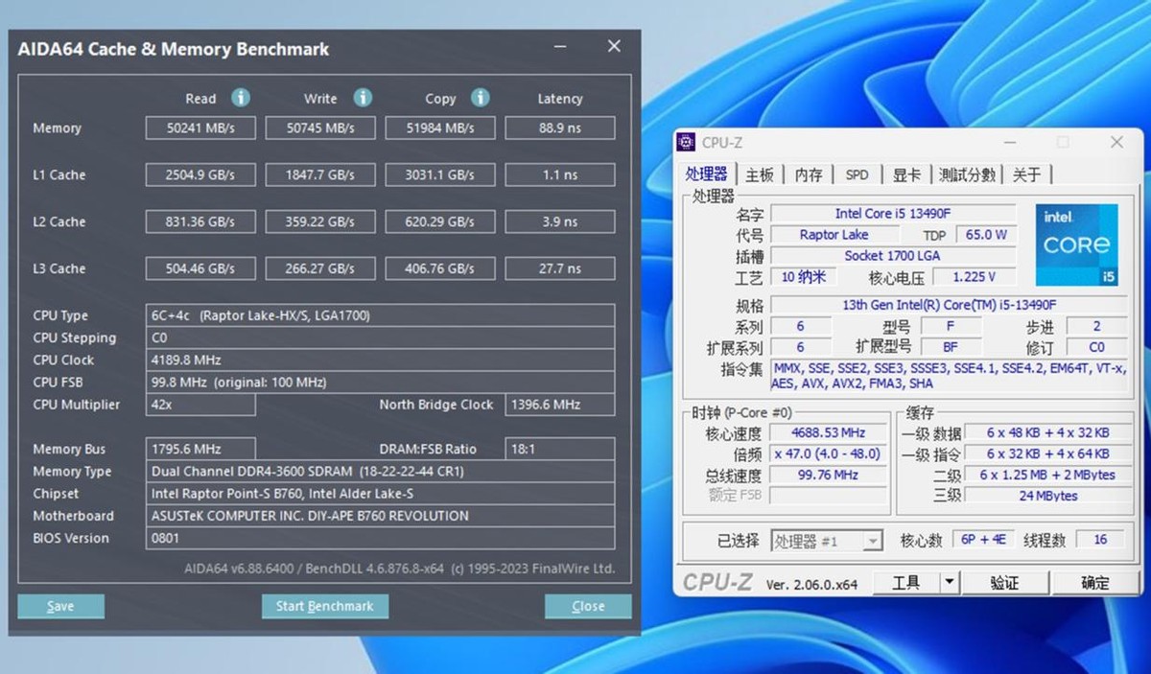Click the Intel Core i5 logo badge in CPU-Z

(1076, 243)
